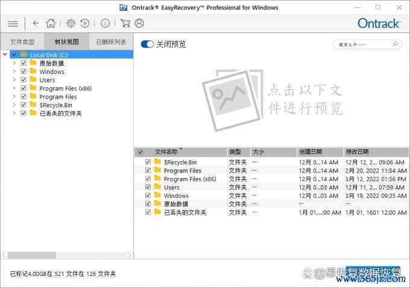The height and width of the screenshot is (288, 410).
Task: Click the date 3月 19, 2022 09:35 AM
Action: point(376,195)
